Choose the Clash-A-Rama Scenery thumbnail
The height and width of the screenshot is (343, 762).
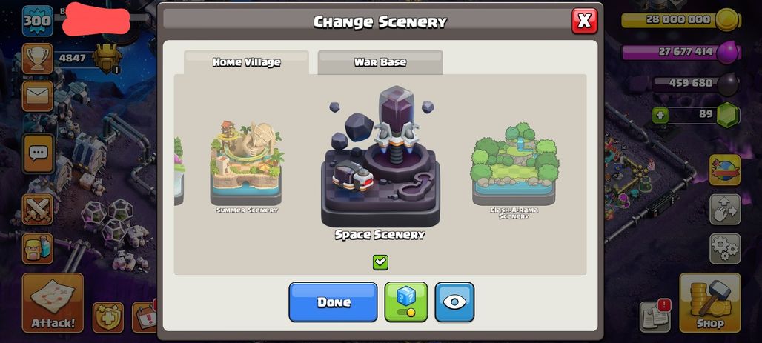pyautogui.click(x=514, y=170)
